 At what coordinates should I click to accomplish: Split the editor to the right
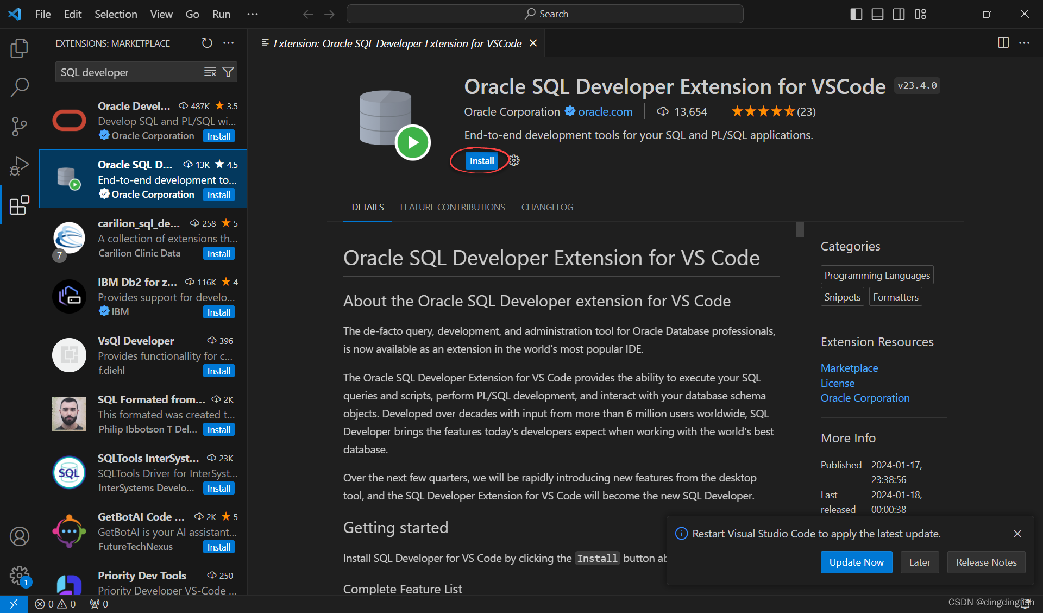coord(1003,43)
